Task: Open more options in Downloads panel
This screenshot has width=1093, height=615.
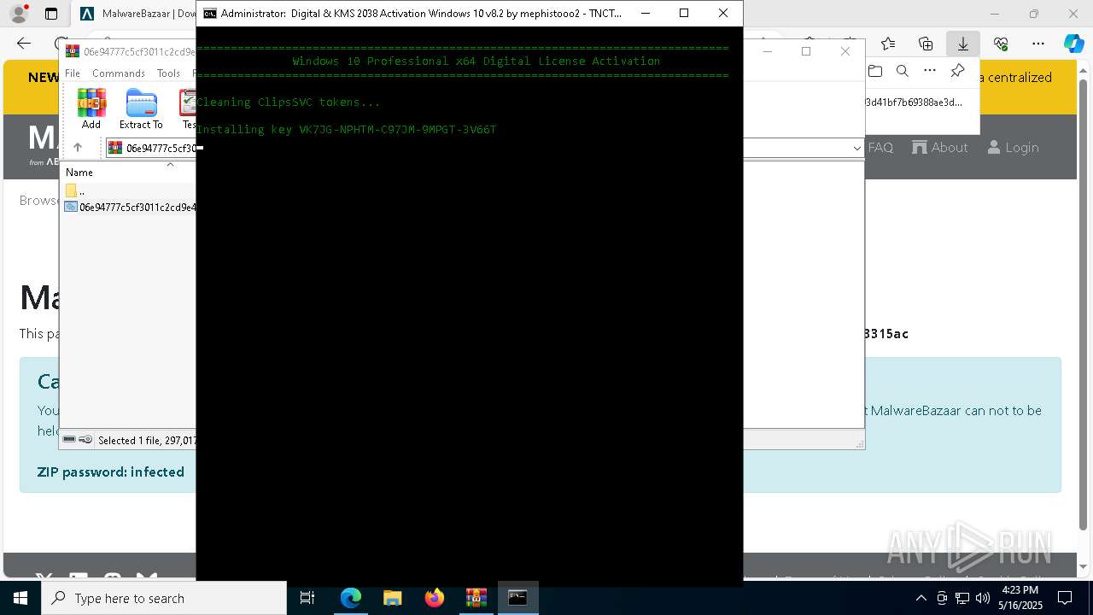Action: pyautogui.click(x=930, y=71)
